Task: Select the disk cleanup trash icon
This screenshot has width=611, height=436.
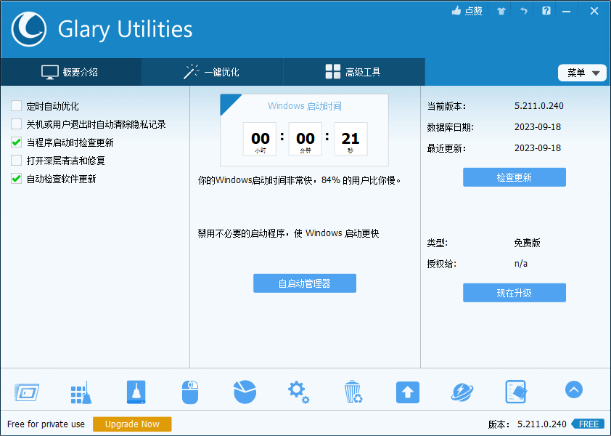Action: tap(353, 391)
